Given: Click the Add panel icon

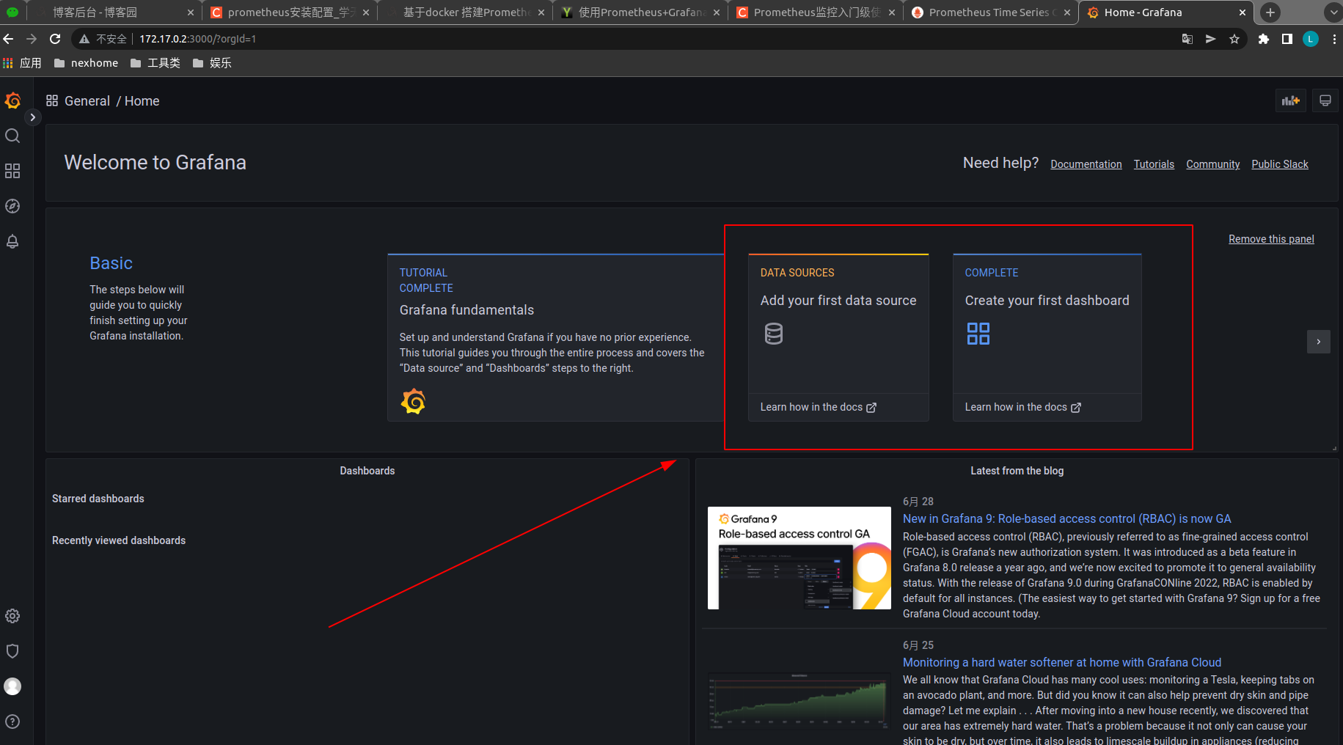Looking at the screenshot, I should pos(1290,100).
